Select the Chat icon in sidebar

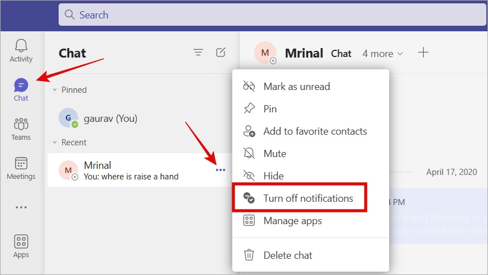[x=21, y=89]
